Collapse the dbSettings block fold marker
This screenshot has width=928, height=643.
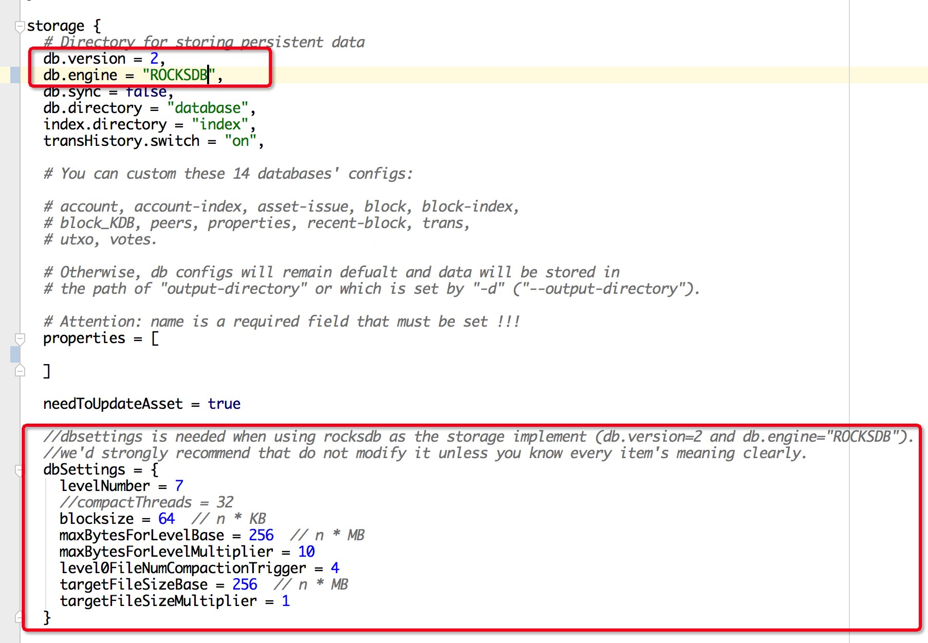click(x=20, y=470)
